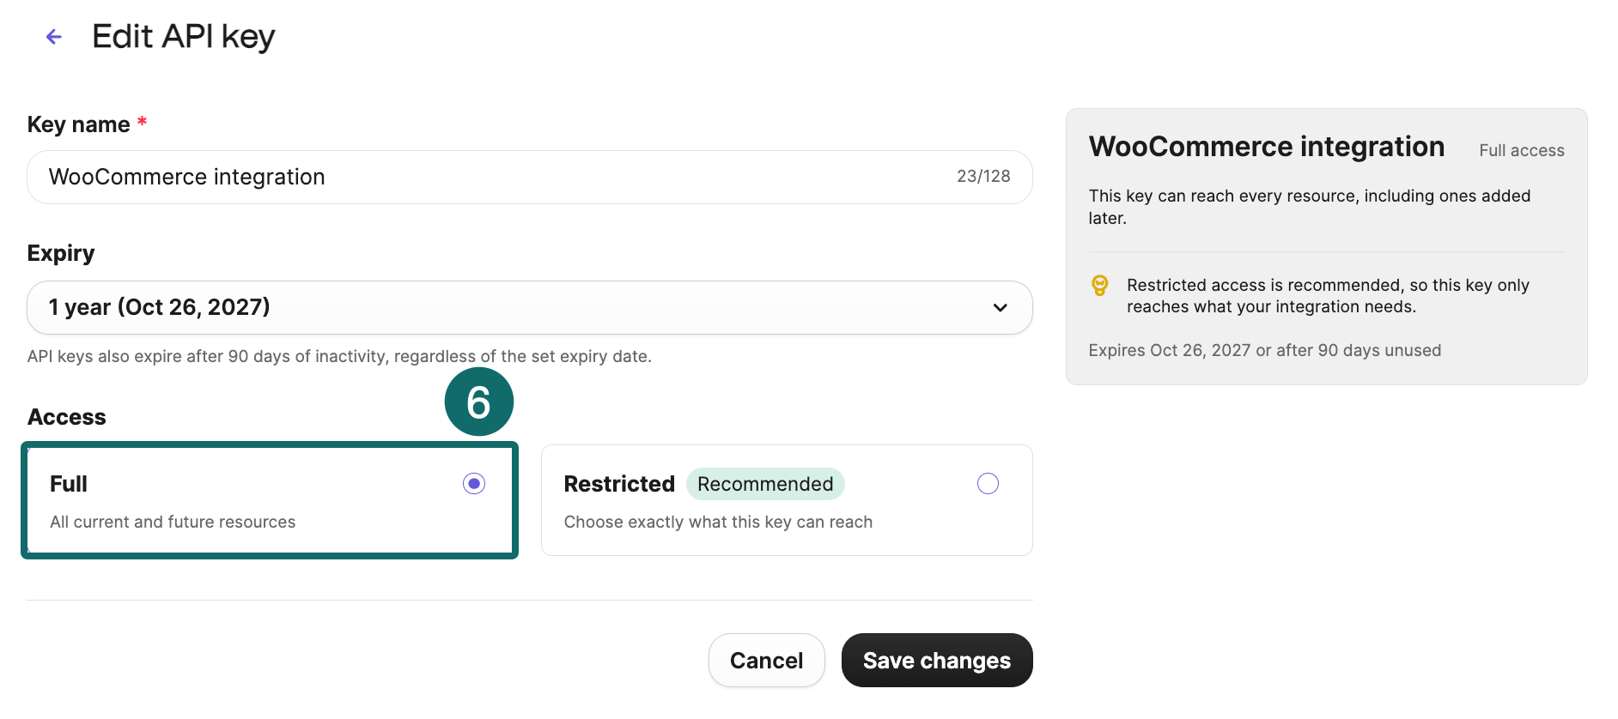Click the WooCommerce integration summary heading
Viewport: 1618px width, 719px height.
[1267, 147]
